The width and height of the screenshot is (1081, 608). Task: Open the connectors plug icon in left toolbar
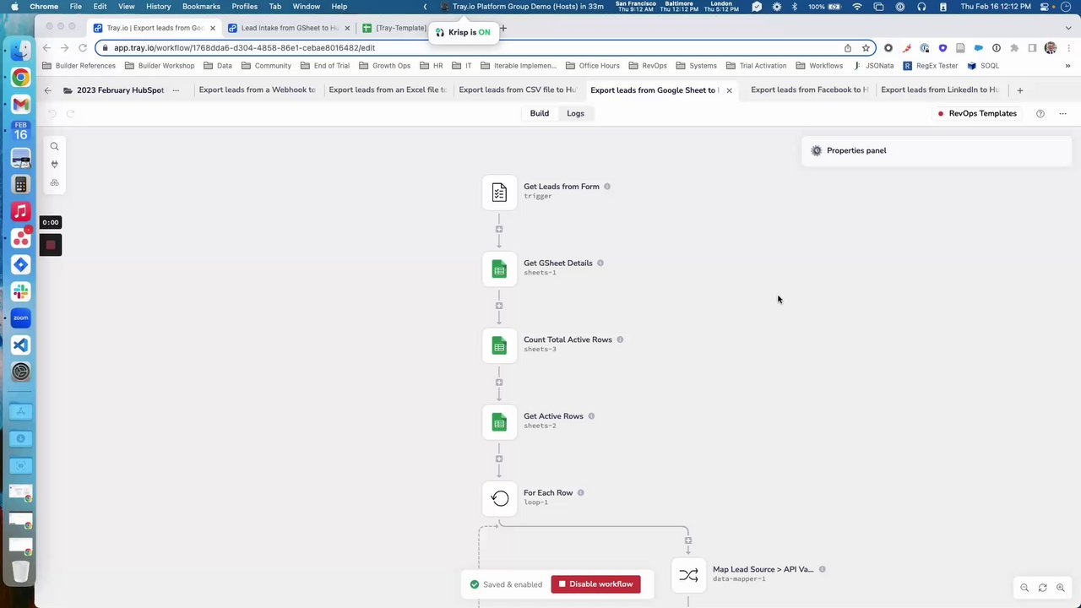(x=54, y=165)
